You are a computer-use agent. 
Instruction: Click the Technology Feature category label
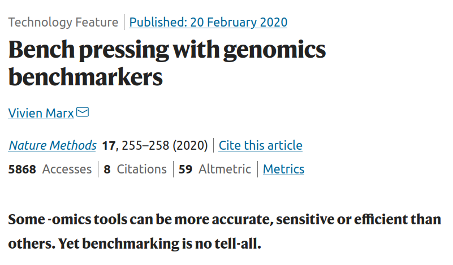pyautogui.click(x=63, y=23)
